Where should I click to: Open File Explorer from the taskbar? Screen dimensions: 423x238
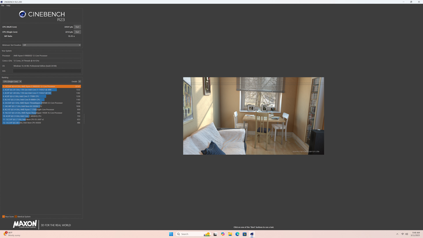tap(230, 234)
